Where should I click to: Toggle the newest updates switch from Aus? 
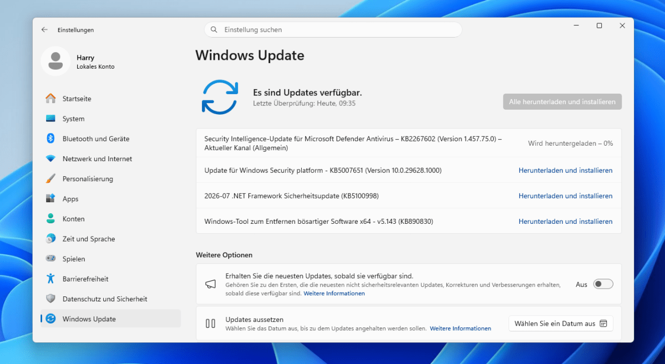pyautogui.click(x=603, y=284)
